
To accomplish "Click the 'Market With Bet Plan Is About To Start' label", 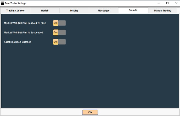I will point(25,23).
